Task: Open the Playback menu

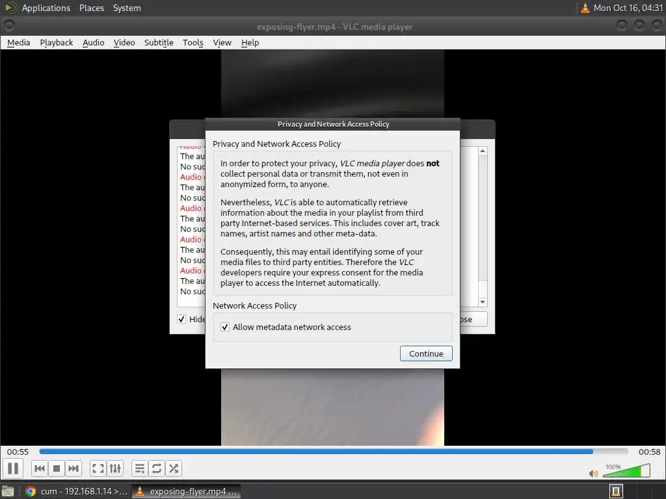Action: [x=57, y=42]
